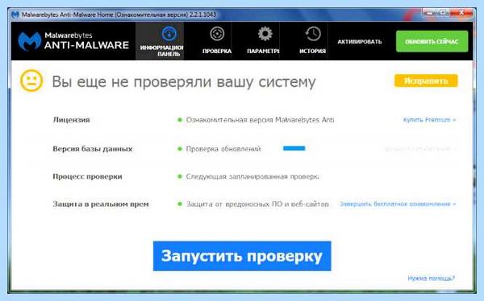Click the database update progress bar
Viewport: 484px width, 301px height.
(294, 149)
